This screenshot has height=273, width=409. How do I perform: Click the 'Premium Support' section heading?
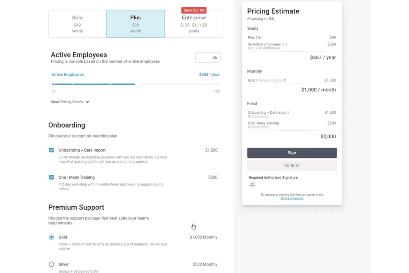coord(76,207)
